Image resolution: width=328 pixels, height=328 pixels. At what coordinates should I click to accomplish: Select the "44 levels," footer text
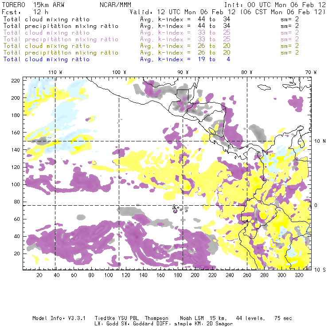point(250,318)
